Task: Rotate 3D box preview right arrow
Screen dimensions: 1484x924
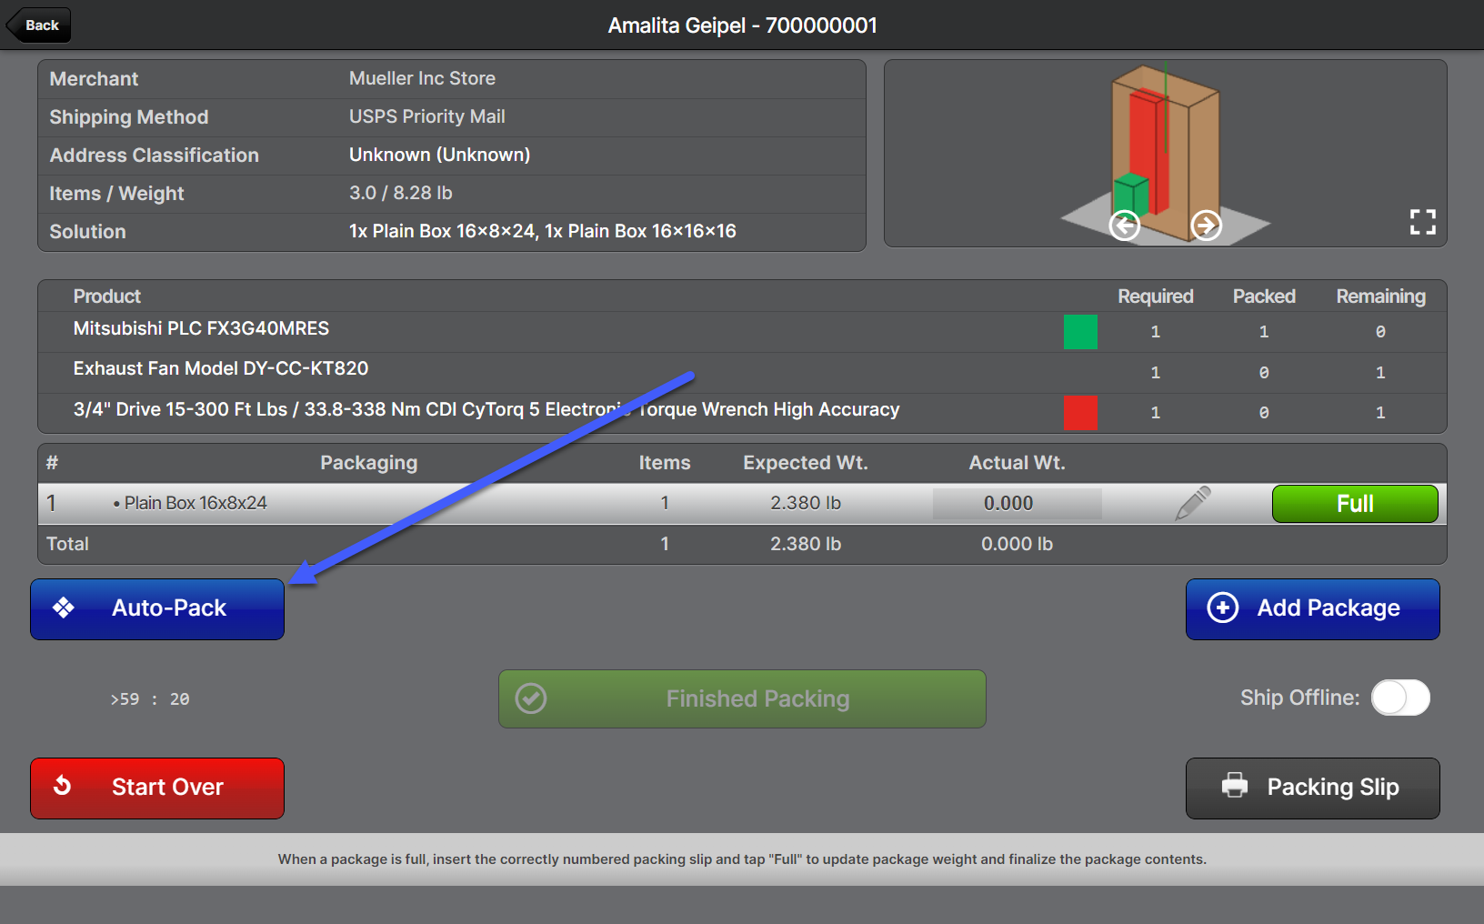Action: pos(1206,225)
